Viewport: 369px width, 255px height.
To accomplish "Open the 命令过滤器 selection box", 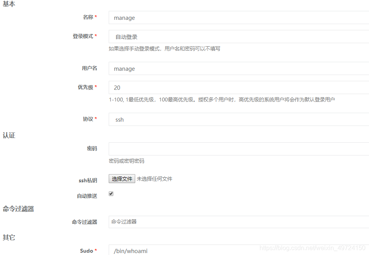I will point(238,222).
